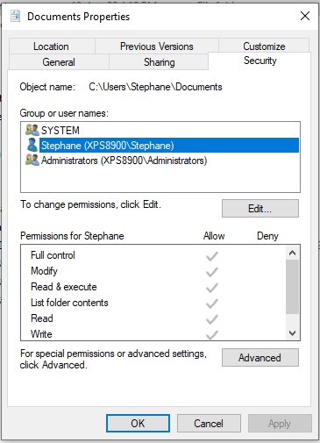Click the permissions list scroll down arrow
The width and height of the screenshot is (320, 443).
point(292,332)
